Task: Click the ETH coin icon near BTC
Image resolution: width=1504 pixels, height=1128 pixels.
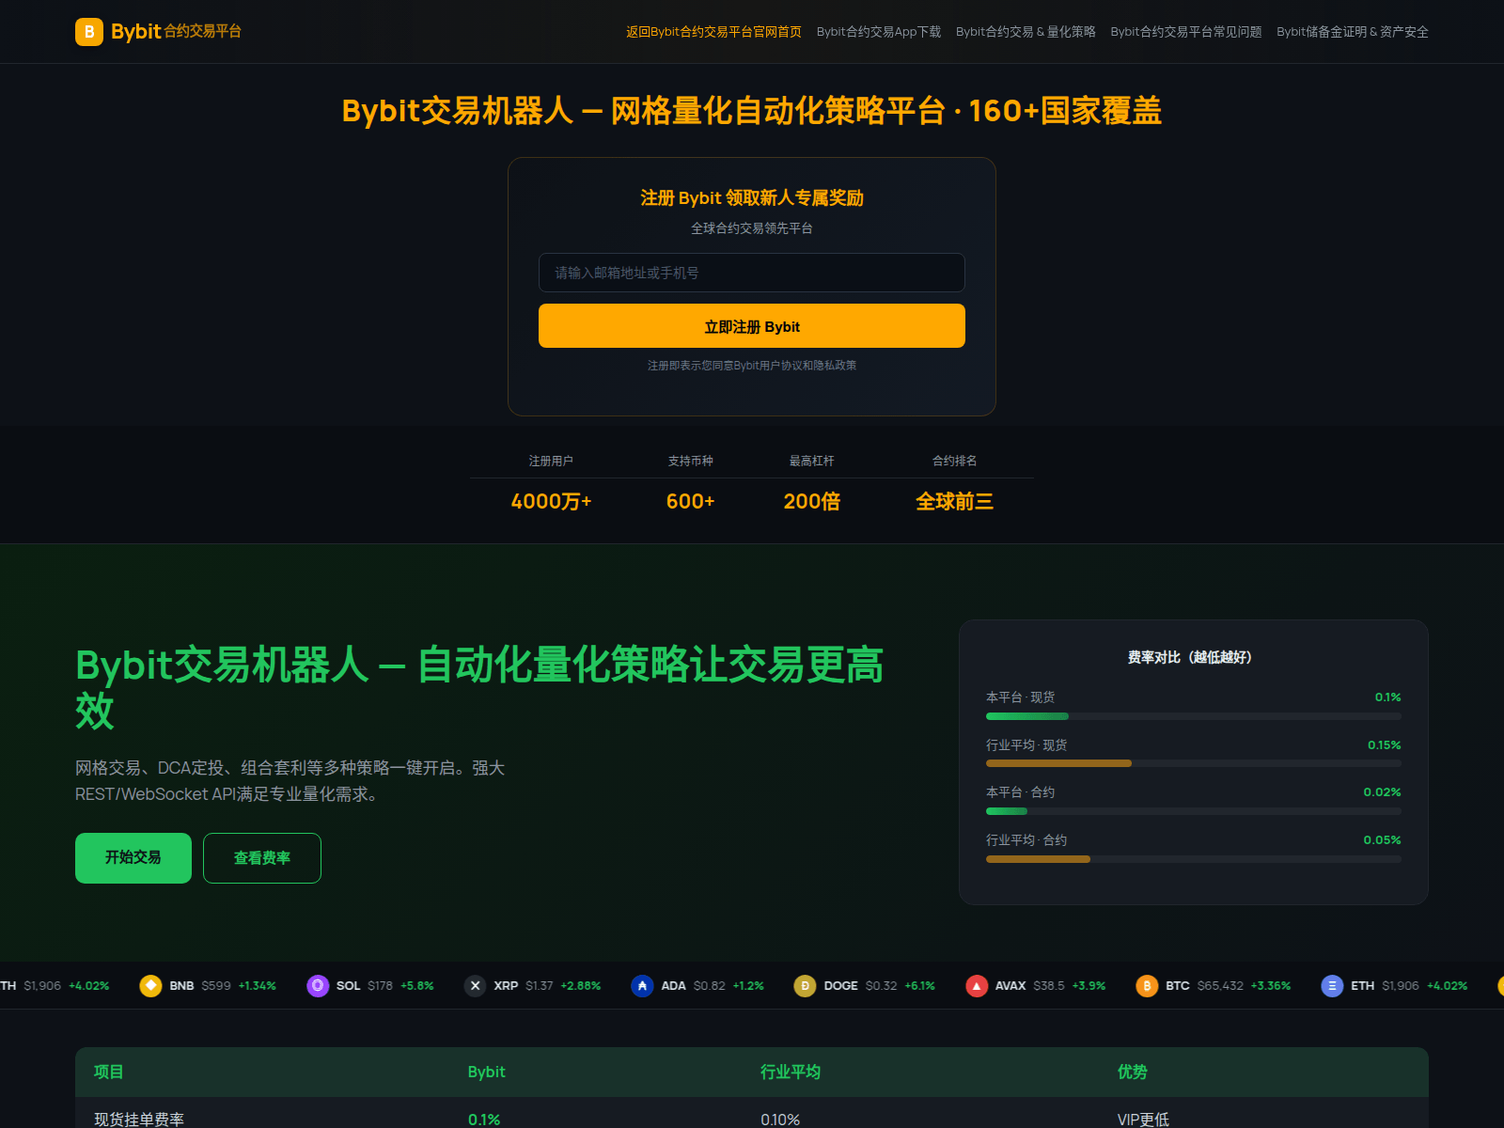Action: 1332,985
